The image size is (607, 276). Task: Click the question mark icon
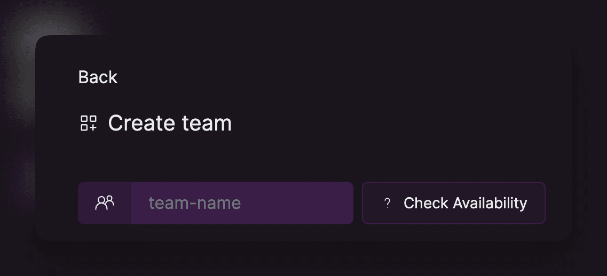click(x=387, y=203)
